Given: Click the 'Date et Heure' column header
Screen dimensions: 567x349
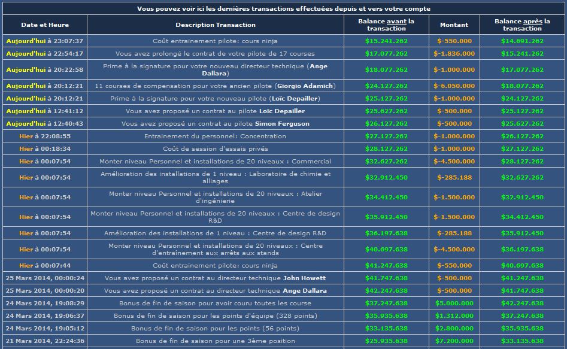Looking at the screenshot, I should tap(45, 25).
